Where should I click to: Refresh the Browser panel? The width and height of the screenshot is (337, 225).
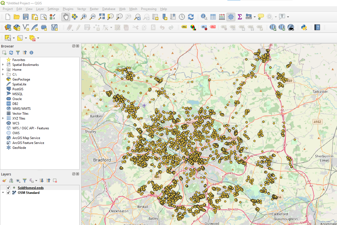coord(11,53)
